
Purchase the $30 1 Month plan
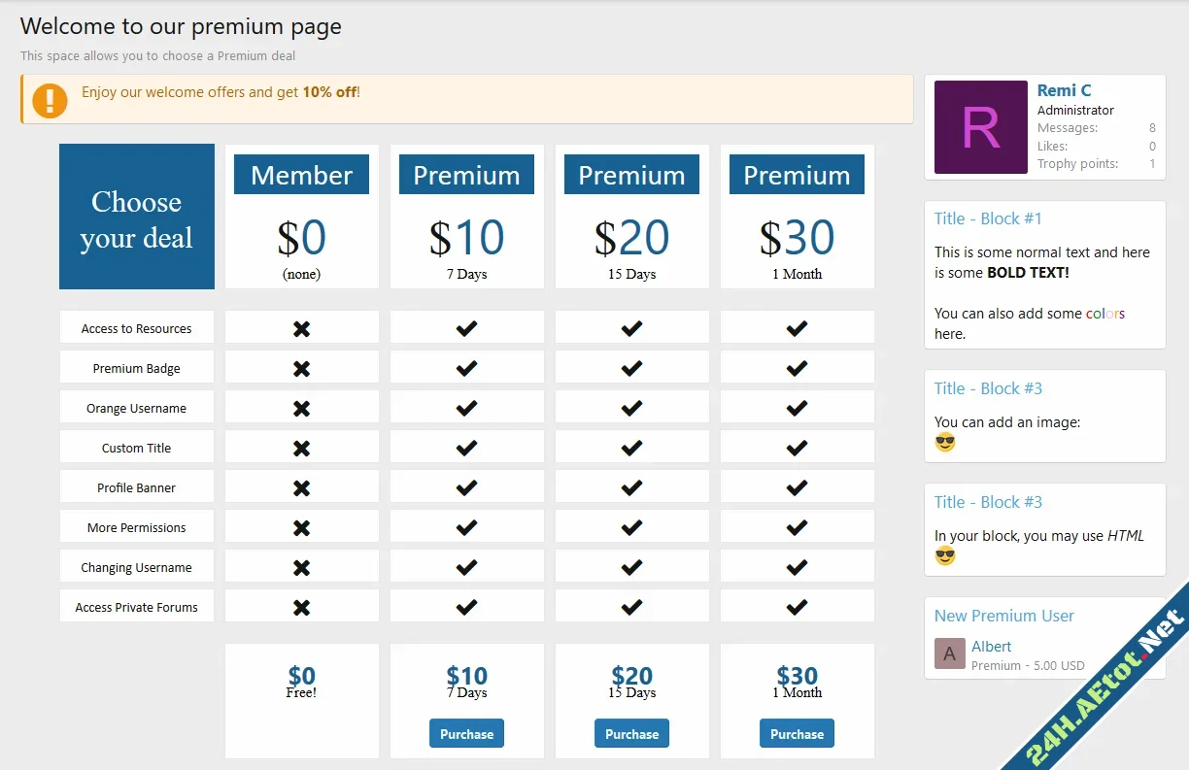797,733
